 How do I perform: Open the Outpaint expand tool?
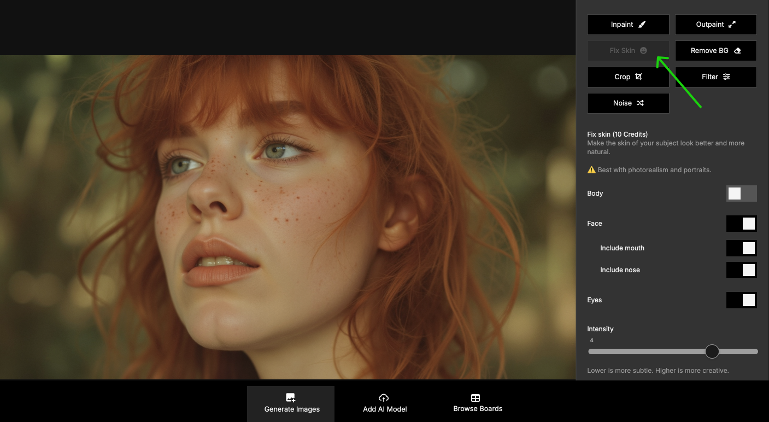tap(715, 25)
